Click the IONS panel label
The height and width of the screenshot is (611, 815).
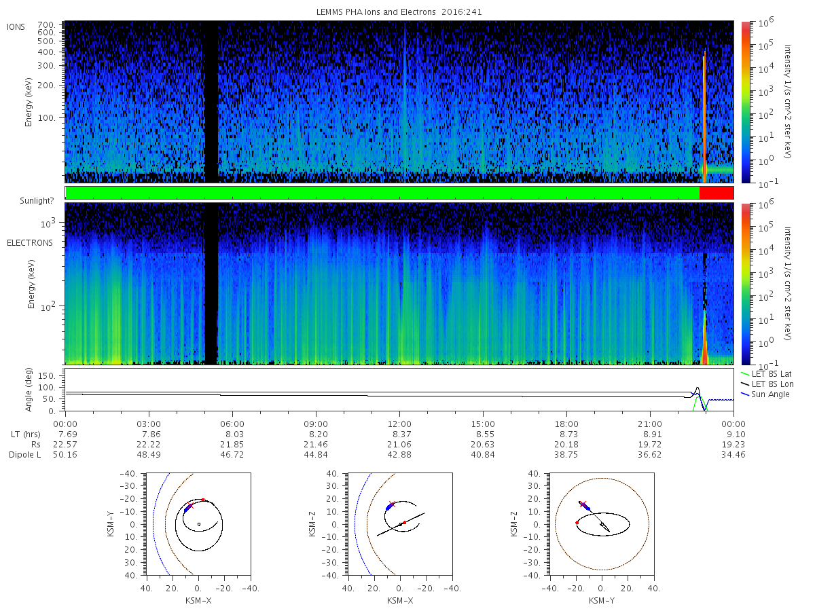[17, 26]
